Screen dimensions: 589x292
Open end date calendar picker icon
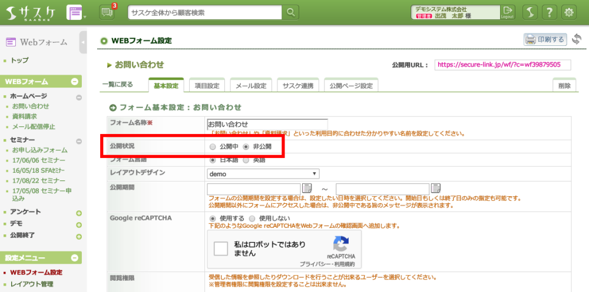pos(435,188)
